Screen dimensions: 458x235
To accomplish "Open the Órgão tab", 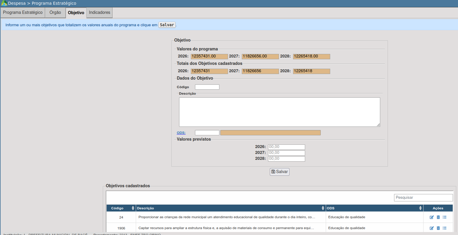I will pos(55,13).
